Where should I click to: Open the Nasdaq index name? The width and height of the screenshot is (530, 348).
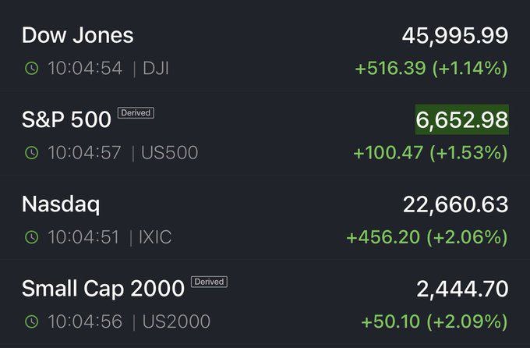pyautogui.click(x=61, y=205)
